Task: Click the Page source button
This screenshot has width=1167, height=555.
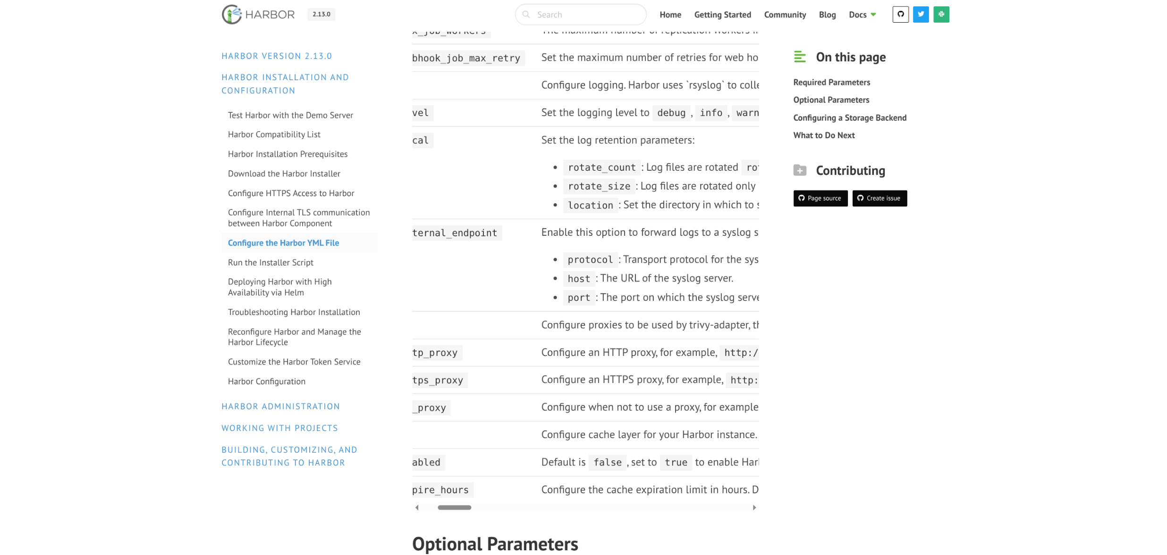Action: coord(820,199)
